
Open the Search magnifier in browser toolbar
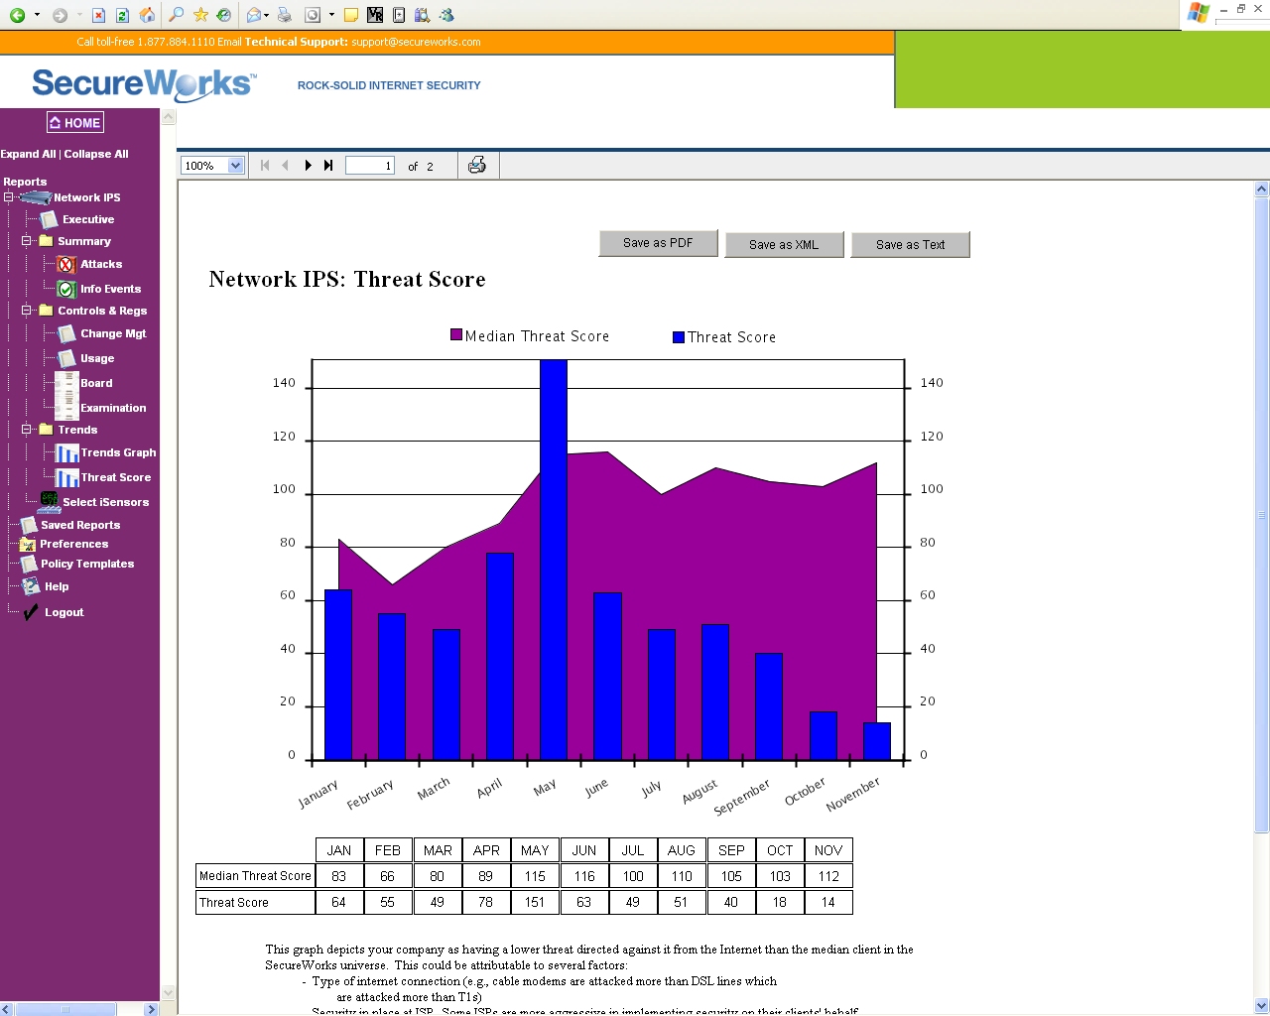click(176, 15)
